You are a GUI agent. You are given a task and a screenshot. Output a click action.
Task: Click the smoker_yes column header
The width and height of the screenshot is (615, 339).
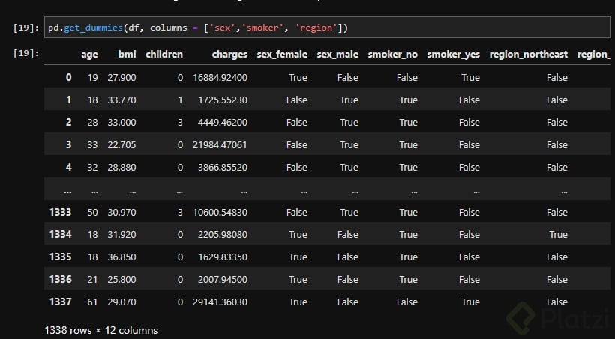point(453,55)
